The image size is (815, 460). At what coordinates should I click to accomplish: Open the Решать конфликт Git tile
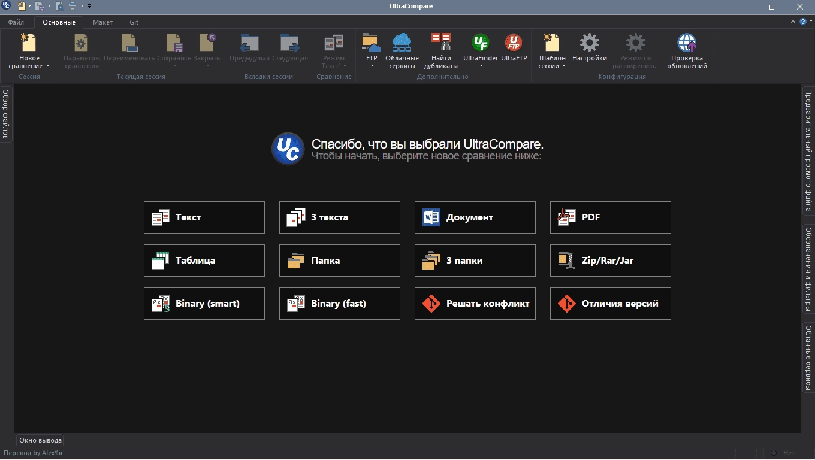475,304
